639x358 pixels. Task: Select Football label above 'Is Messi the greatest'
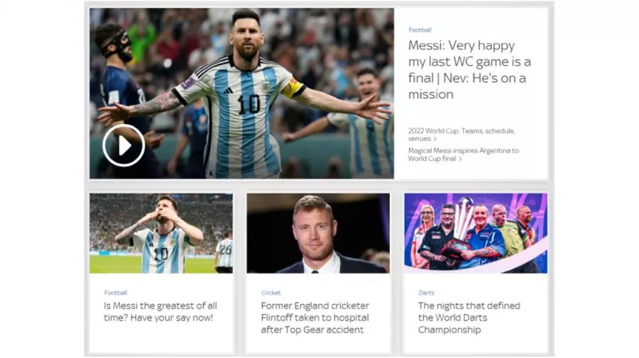[x=115, y=293]
